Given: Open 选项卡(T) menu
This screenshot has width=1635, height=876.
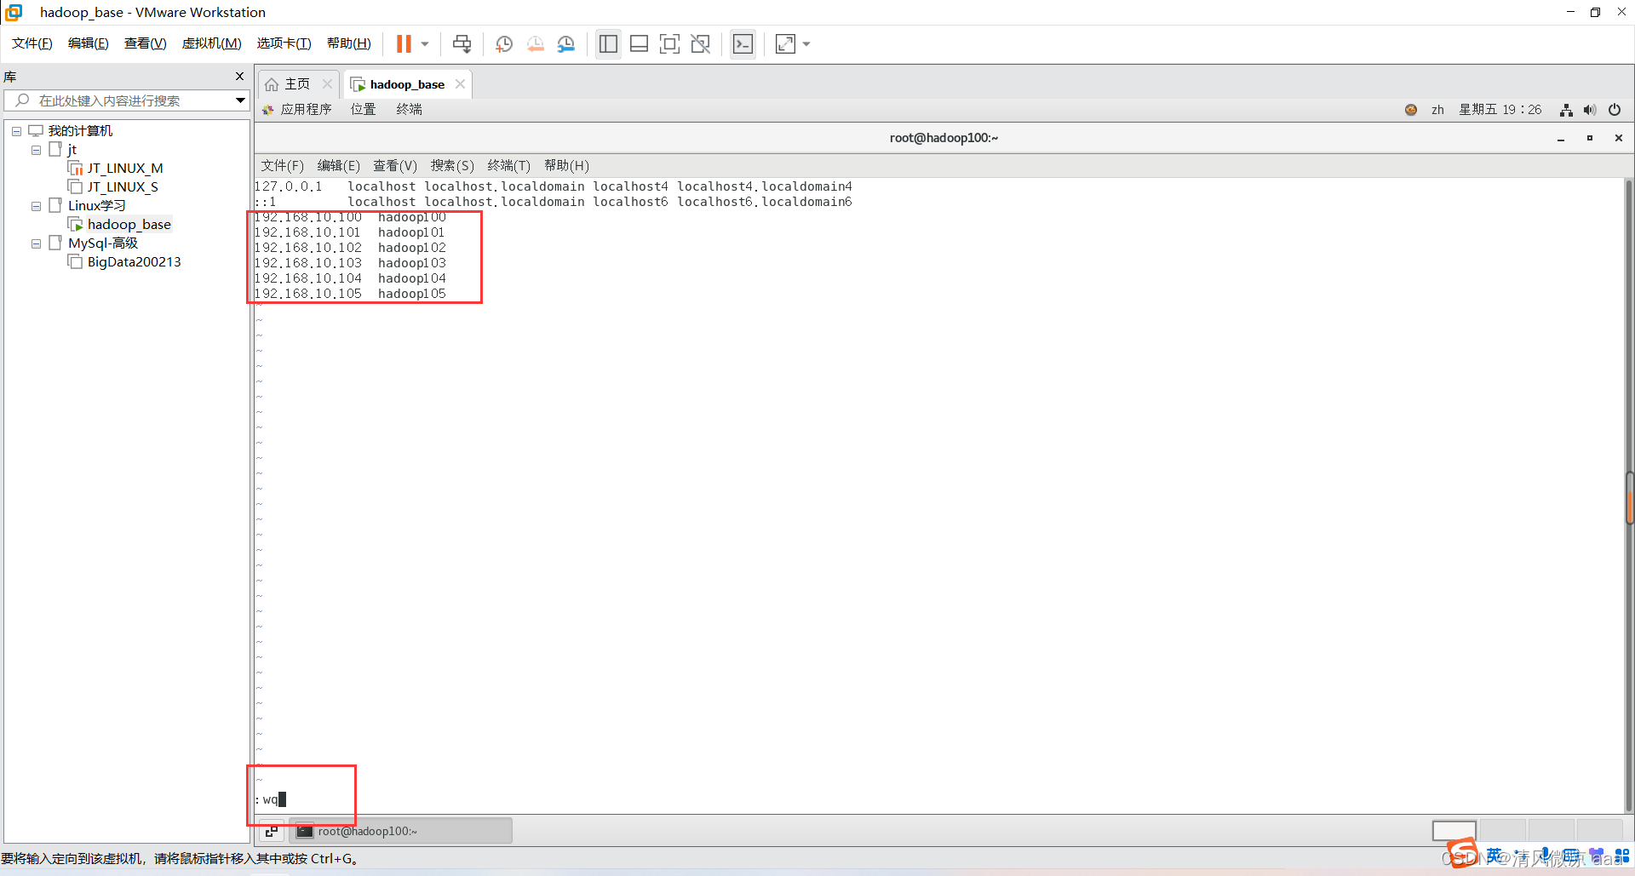Looking at the screenshot, I should tap(284, 43).
